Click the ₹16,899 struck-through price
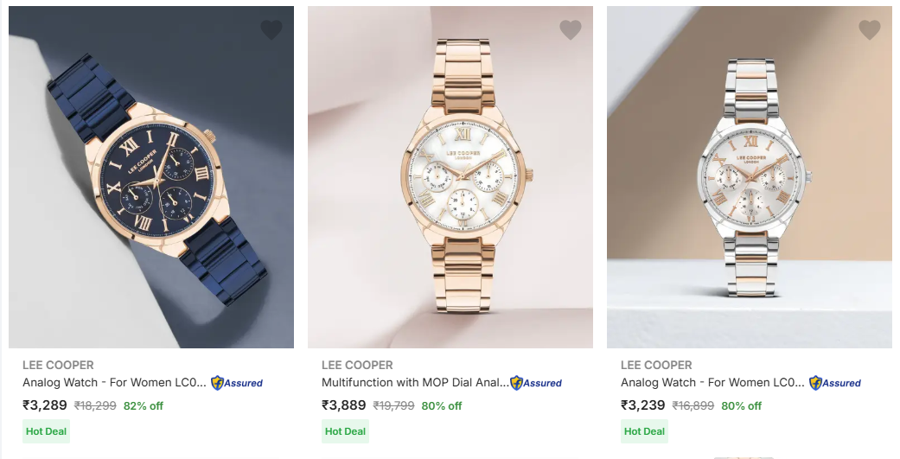 click(x=693, y=405)
